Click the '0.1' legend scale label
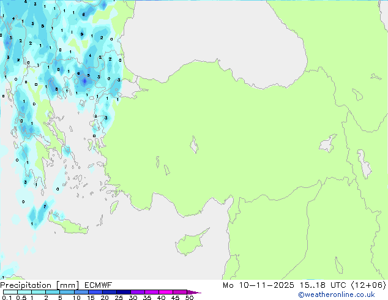The width and height of the screenshot is (388, 300). (7, 298)
